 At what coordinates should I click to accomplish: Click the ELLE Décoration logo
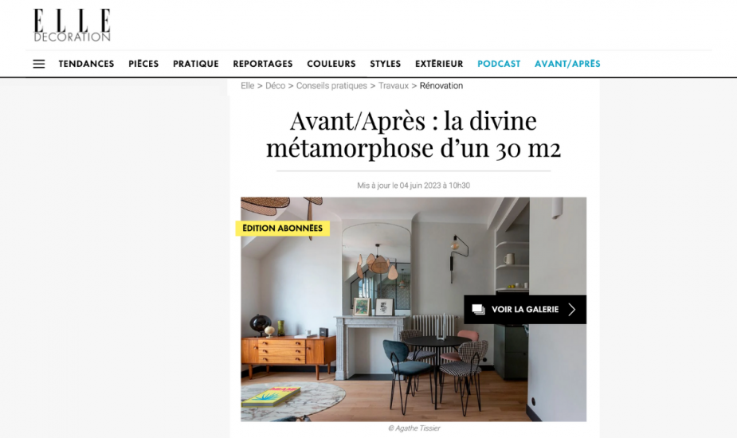pyautogui.click(x=72, y=25)
